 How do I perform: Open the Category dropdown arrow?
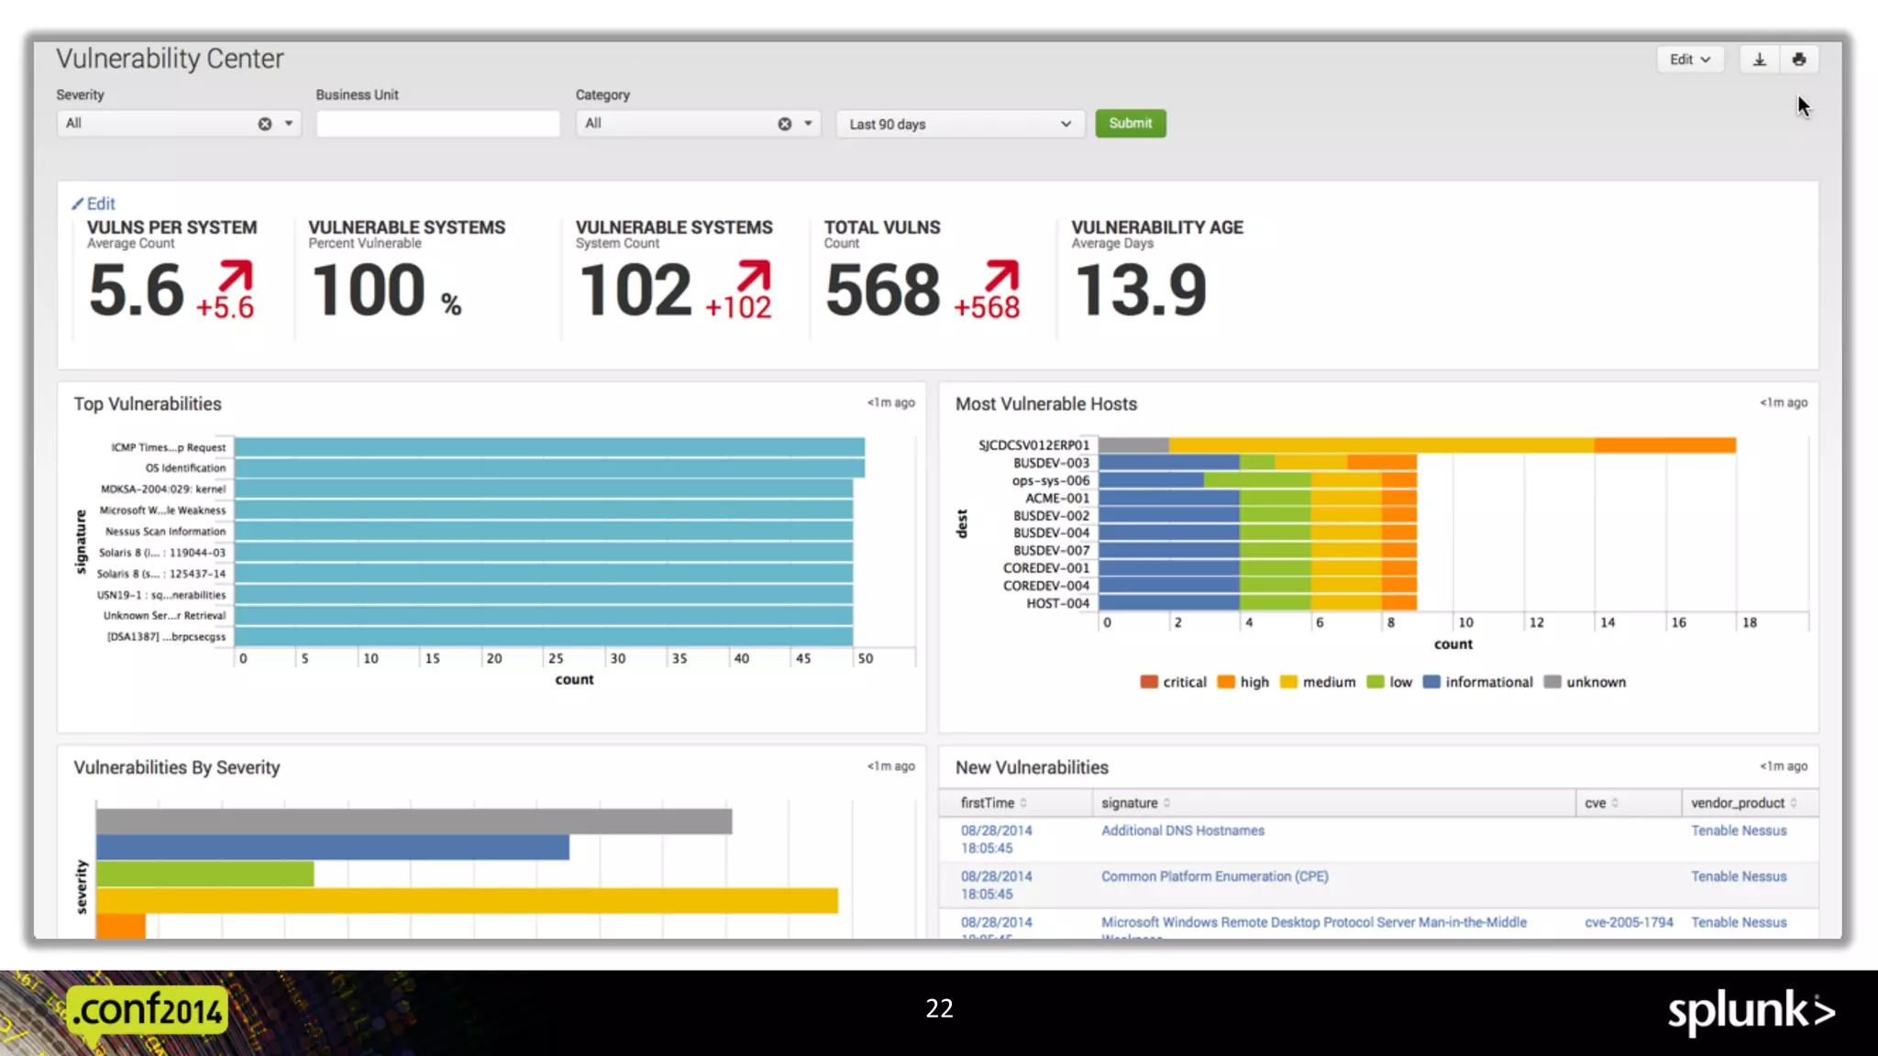tap(808, 123)
